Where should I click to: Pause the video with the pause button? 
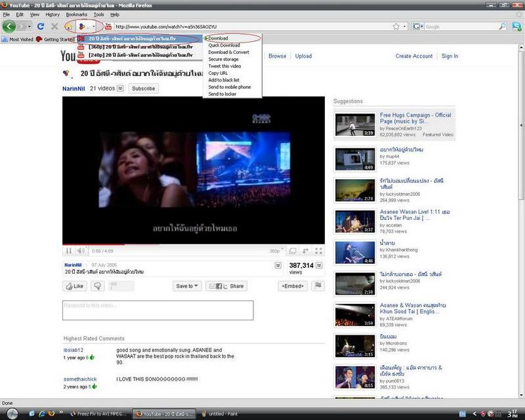click(69, 251)
